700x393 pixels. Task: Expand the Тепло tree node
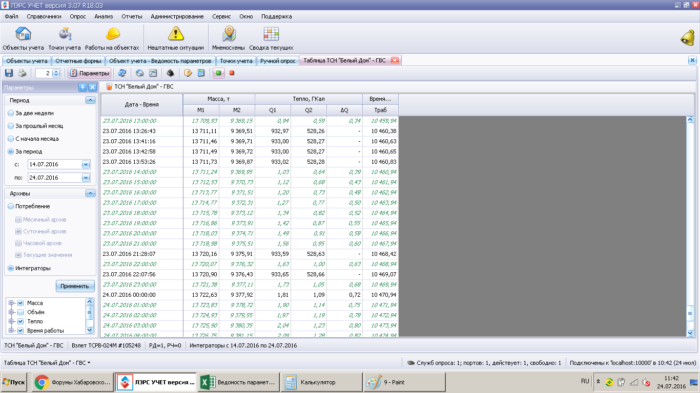coord(11,321)
